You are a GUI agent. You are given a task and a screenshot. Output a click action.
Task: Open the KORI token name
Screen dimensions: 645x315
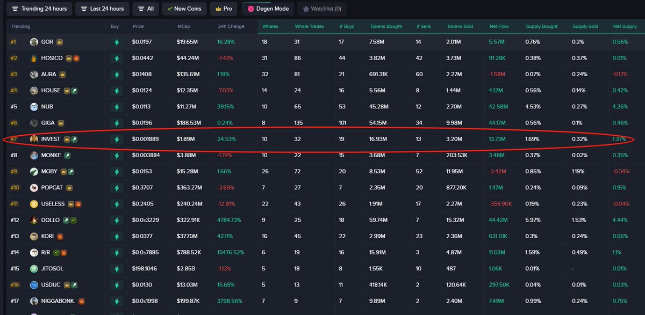coord(47,236)
